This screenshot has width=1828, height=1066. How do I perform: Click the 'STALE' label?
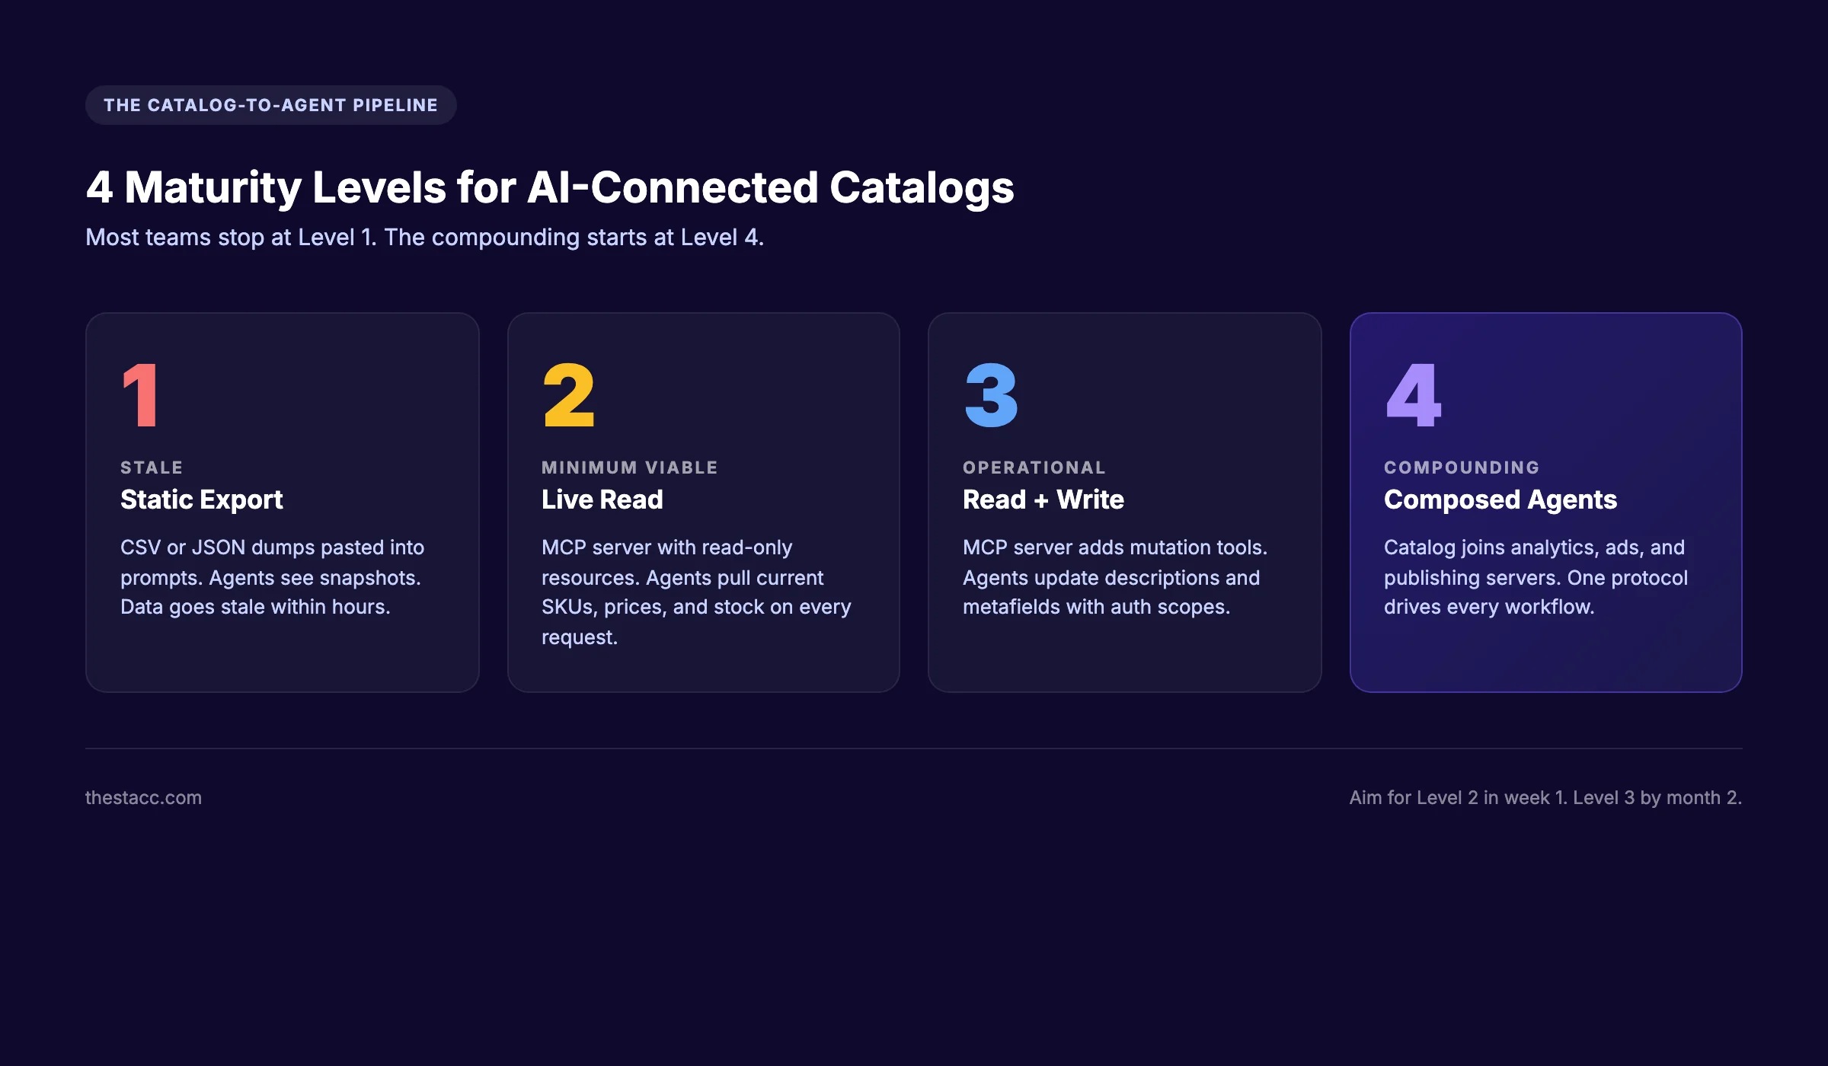click(152, 468)
